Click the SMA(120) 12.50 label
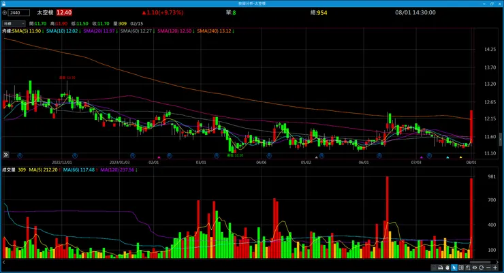 tap(174, 31)
